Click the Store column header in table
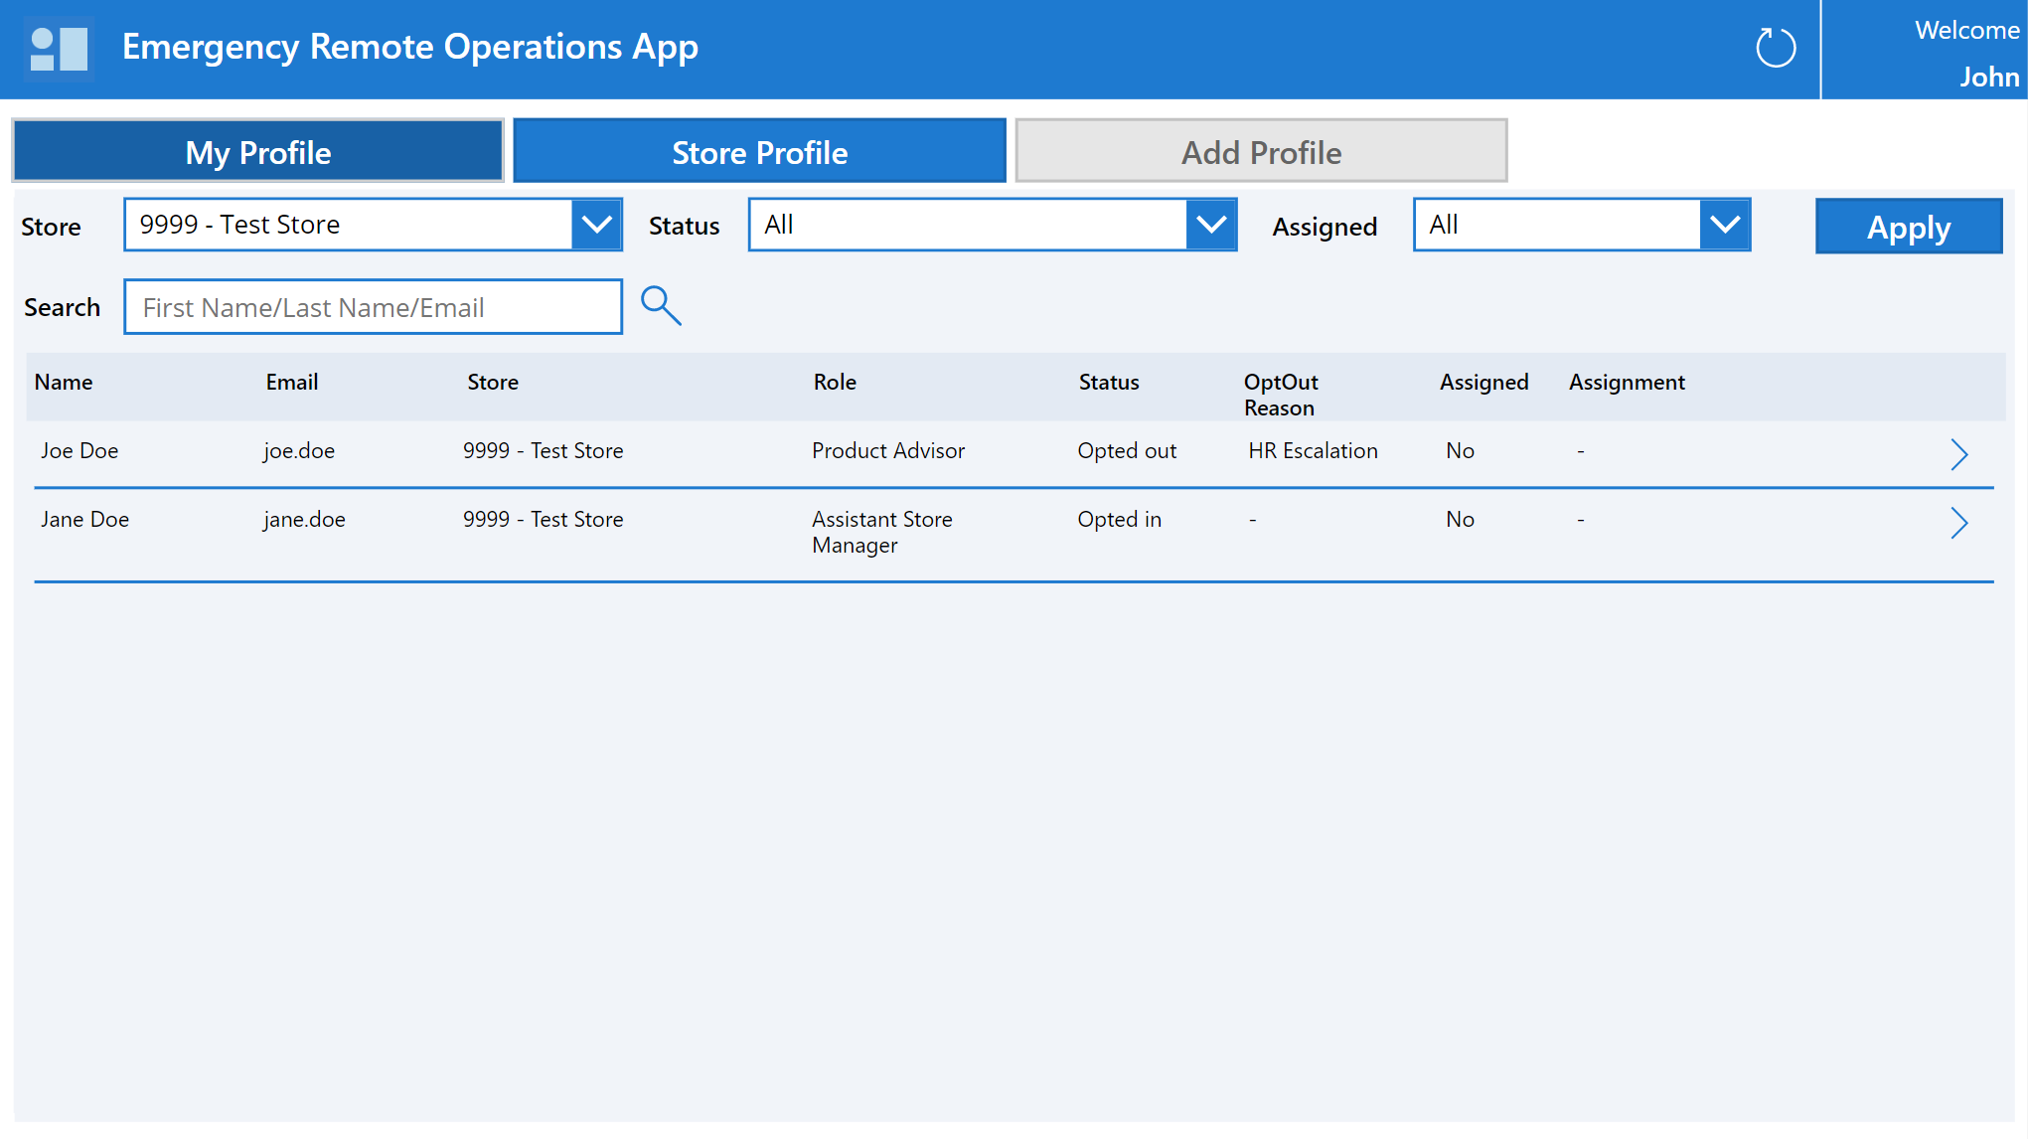The width and height of the screenshot is (2028, 1139). click(x=493, y=382)
